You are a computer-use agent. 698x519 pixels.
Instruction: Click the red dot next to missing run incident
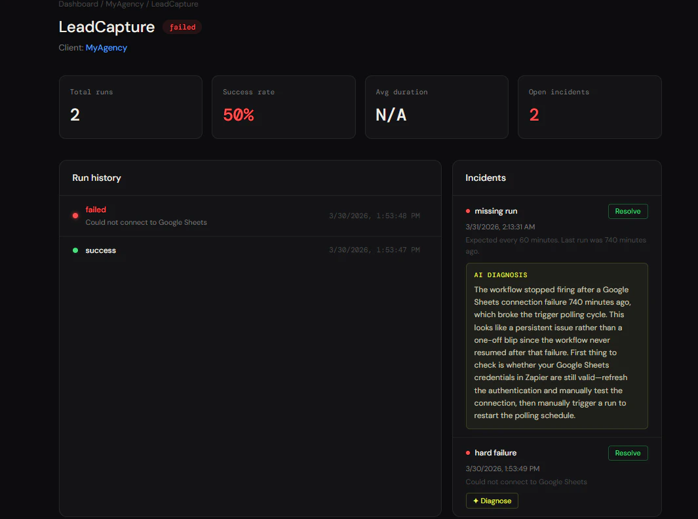click(x=467, y=211)
